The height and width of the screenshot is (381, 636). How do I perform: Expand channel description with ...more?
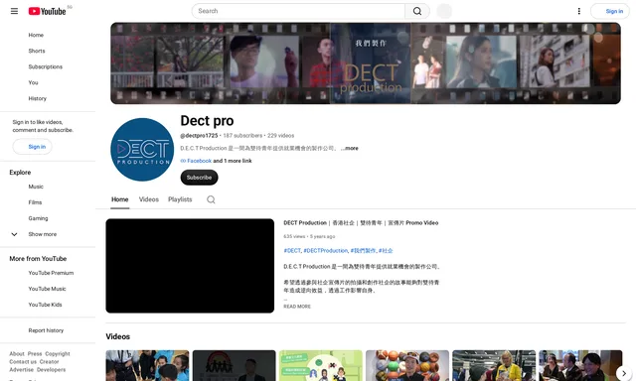(x=349, y=148)
